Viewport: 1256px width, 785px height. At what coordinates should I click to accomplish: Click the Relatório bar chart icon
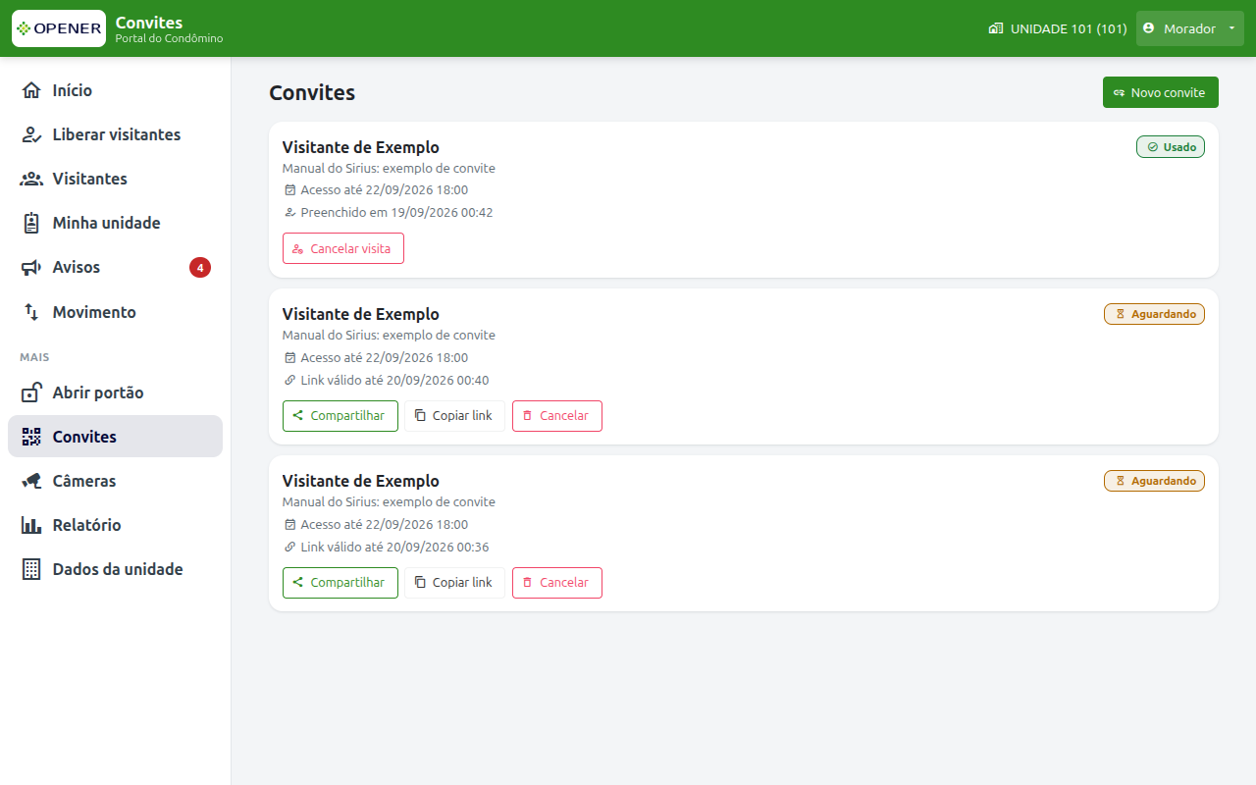click(31, 525)
